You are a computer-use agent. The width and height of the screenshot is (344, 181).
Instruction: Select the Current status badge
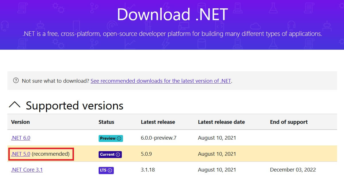coord(110,154)
